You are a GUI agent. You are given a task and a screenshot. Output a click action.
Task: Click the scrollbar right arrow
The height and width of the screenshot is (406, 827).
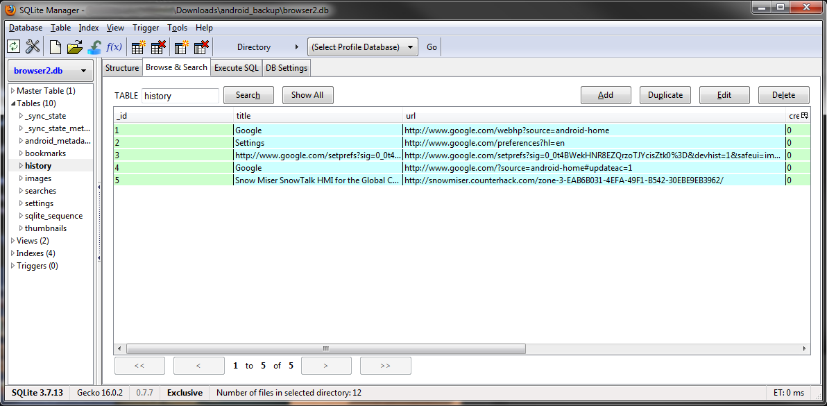click(805, 348)
